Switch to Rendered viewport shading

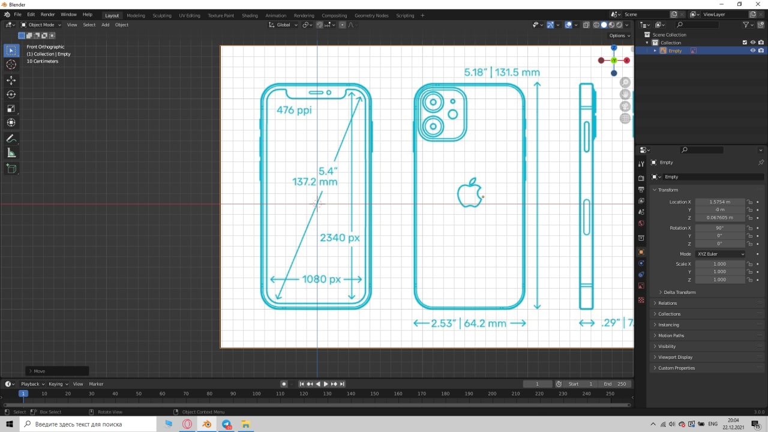coord(619,25)
